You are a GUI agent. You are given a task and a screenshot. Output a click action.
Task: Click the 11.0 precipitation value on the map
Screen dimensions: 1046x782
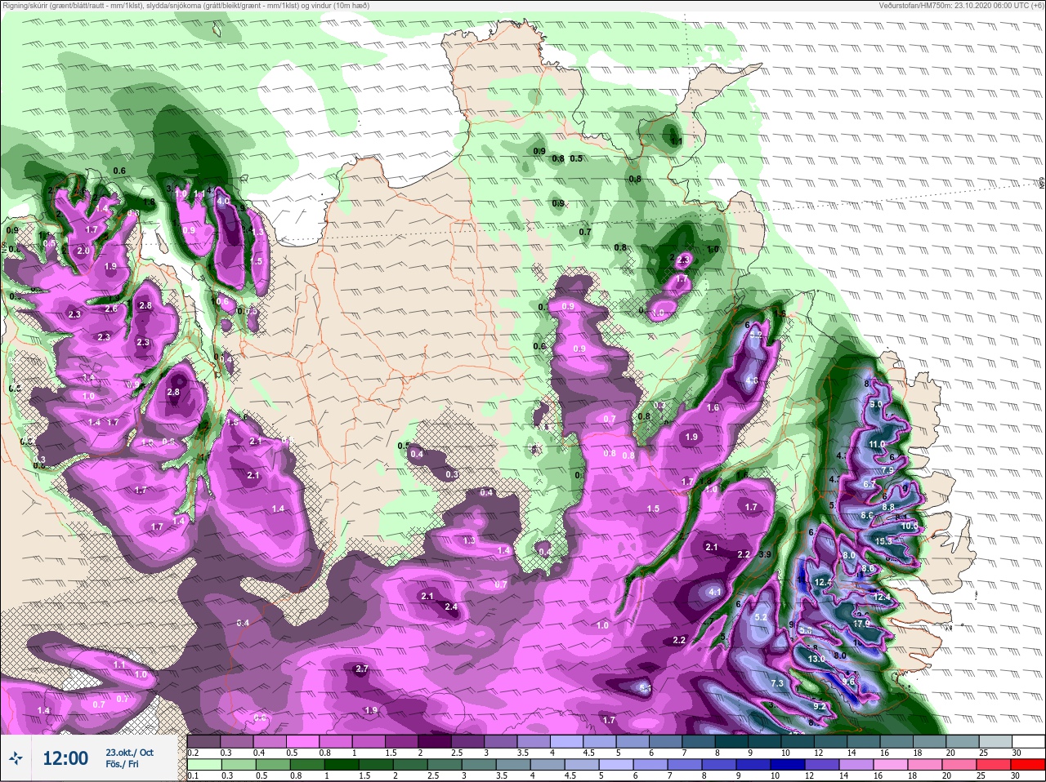(877, 444)
